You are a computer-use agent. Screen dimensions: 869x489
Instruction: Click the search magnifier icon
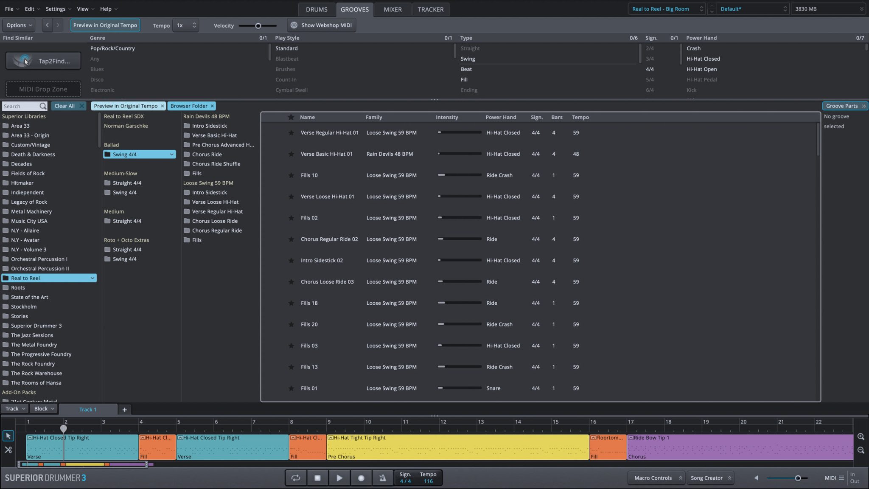tap(43, 106)
